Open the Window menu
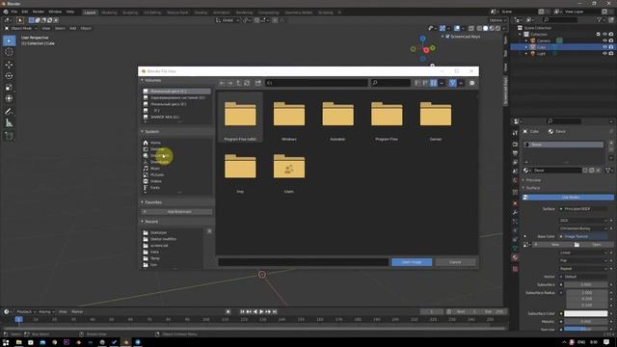Viewport: 617px width, 347px height. (x=55, y=12)
